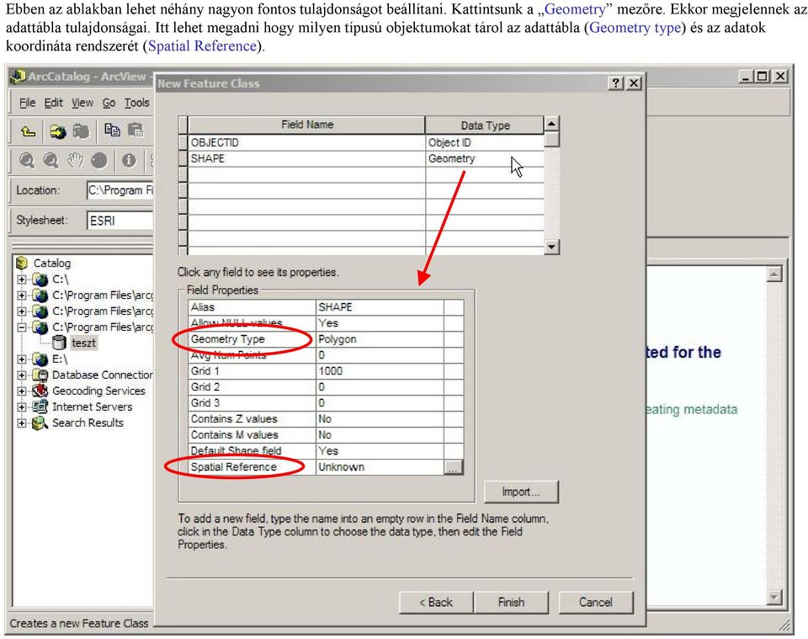808x639 pixels.
Task: Expand the E:\ tree node
Action: [22, 359]
